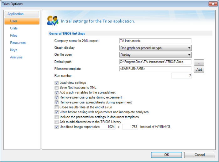Toggle Load view settings checkbox
This screenshot has height=162, width=219.
click(56, 83)
